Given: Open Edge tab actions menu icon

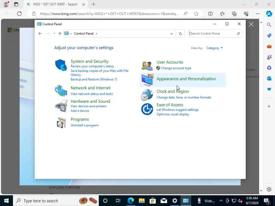Looking at the screenshot, I should [x=16, y=4].
